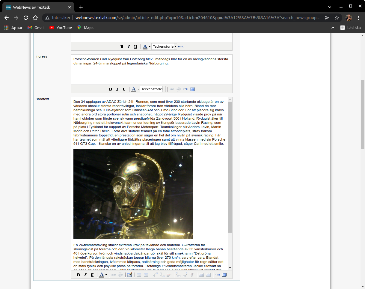
Task: Insert table column after current column
Action: 185,275
